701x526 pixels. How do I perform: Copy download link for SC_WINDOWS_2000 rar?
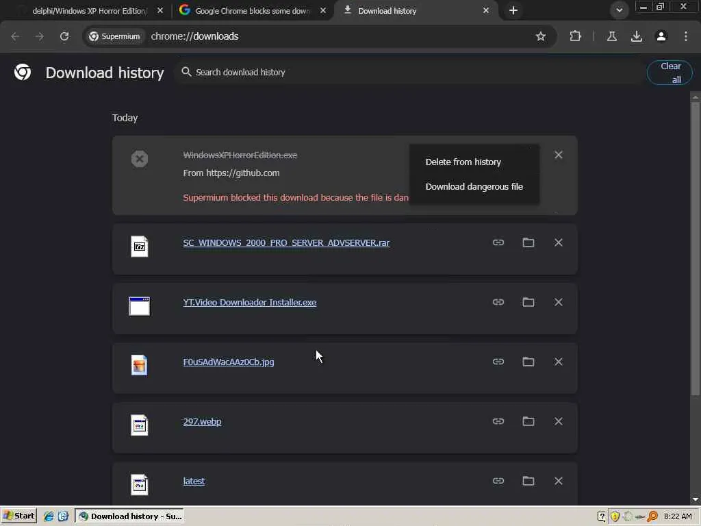pos(498,242)
